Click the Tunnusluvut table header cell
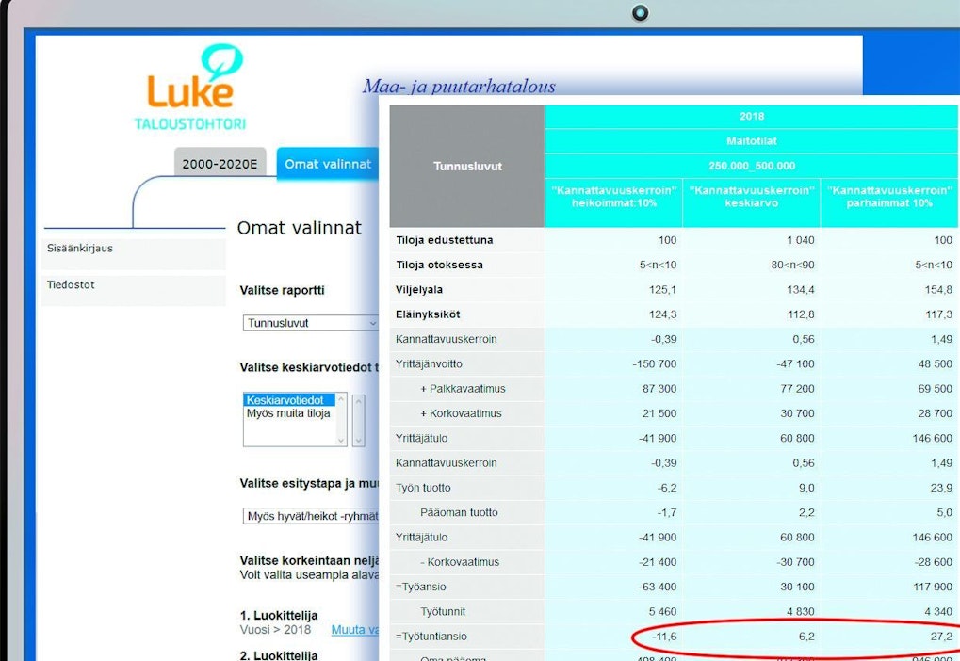The width and height of the screenshot is (960, 661). click(467, 167)
